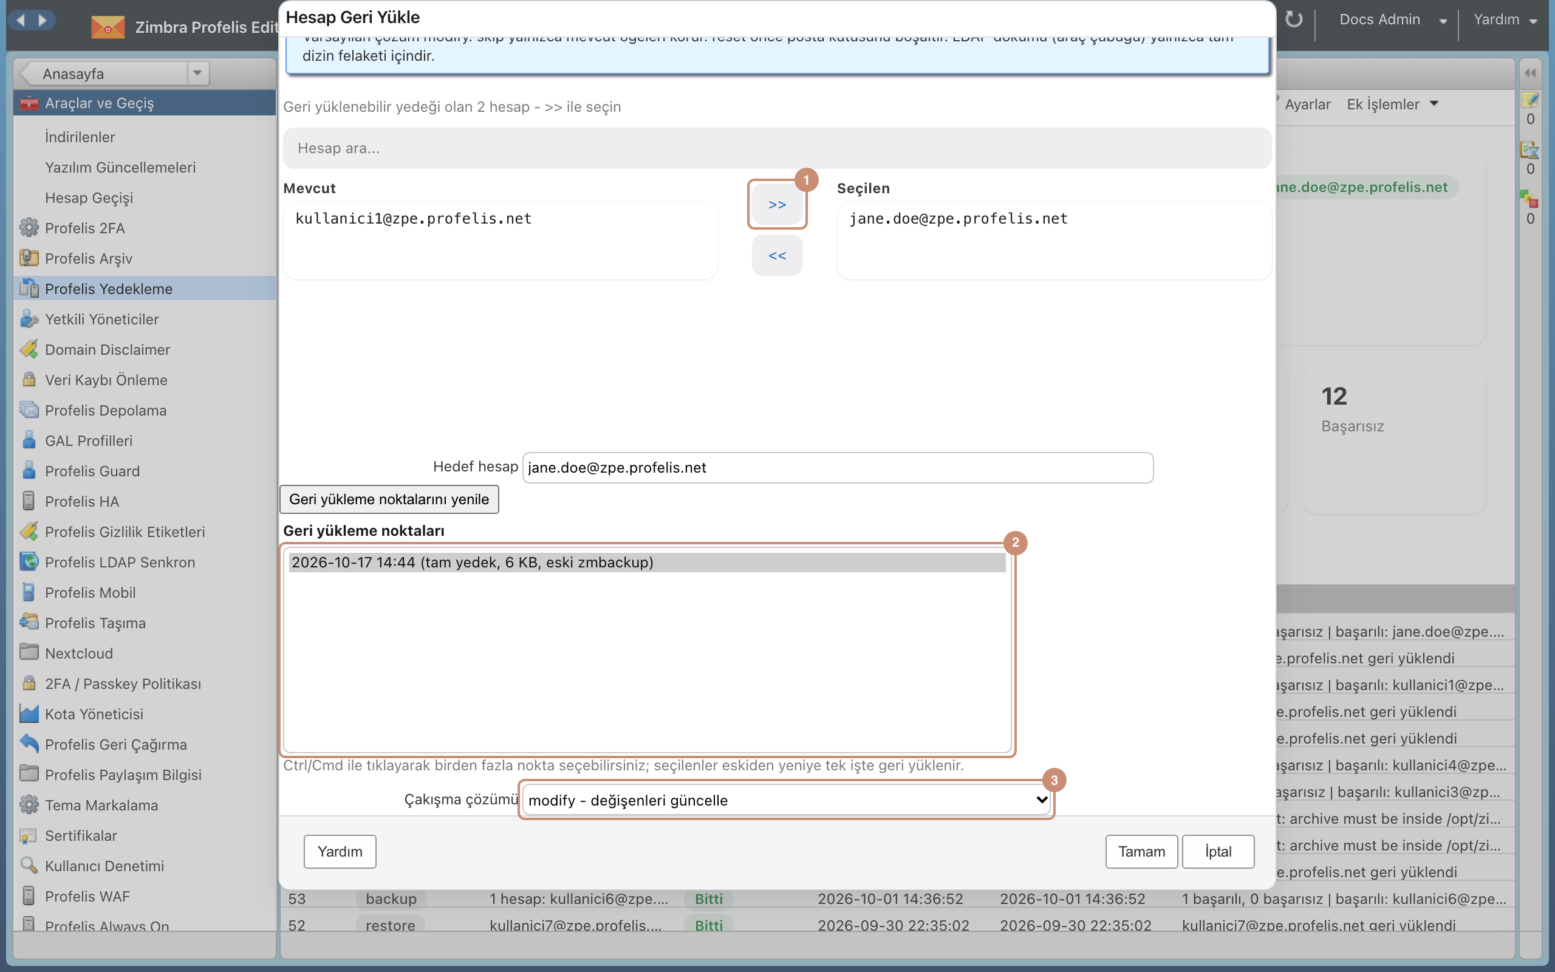Open Nextcloud sidebar item
Image resolution: width=1555 pixels, height=972 pixels.
pyautogui.click(x=78, y=653)
